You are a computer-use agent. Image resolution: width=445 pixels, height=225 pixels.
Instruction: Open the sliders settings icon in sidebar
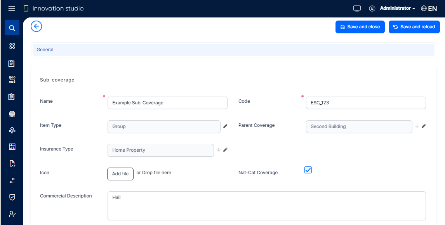pyautogui.click(x=12, y=180)
